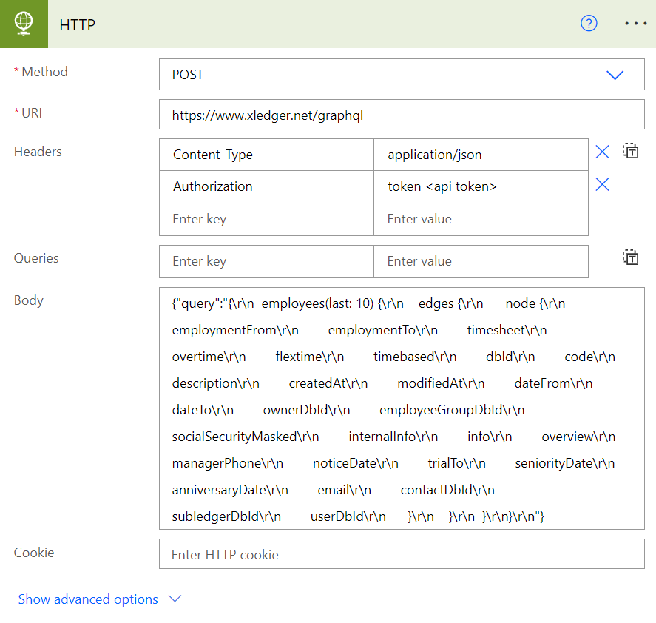Expand Show advanced options
The height and width of the screenshot is (623, 656).
click(x=88, y=599)
